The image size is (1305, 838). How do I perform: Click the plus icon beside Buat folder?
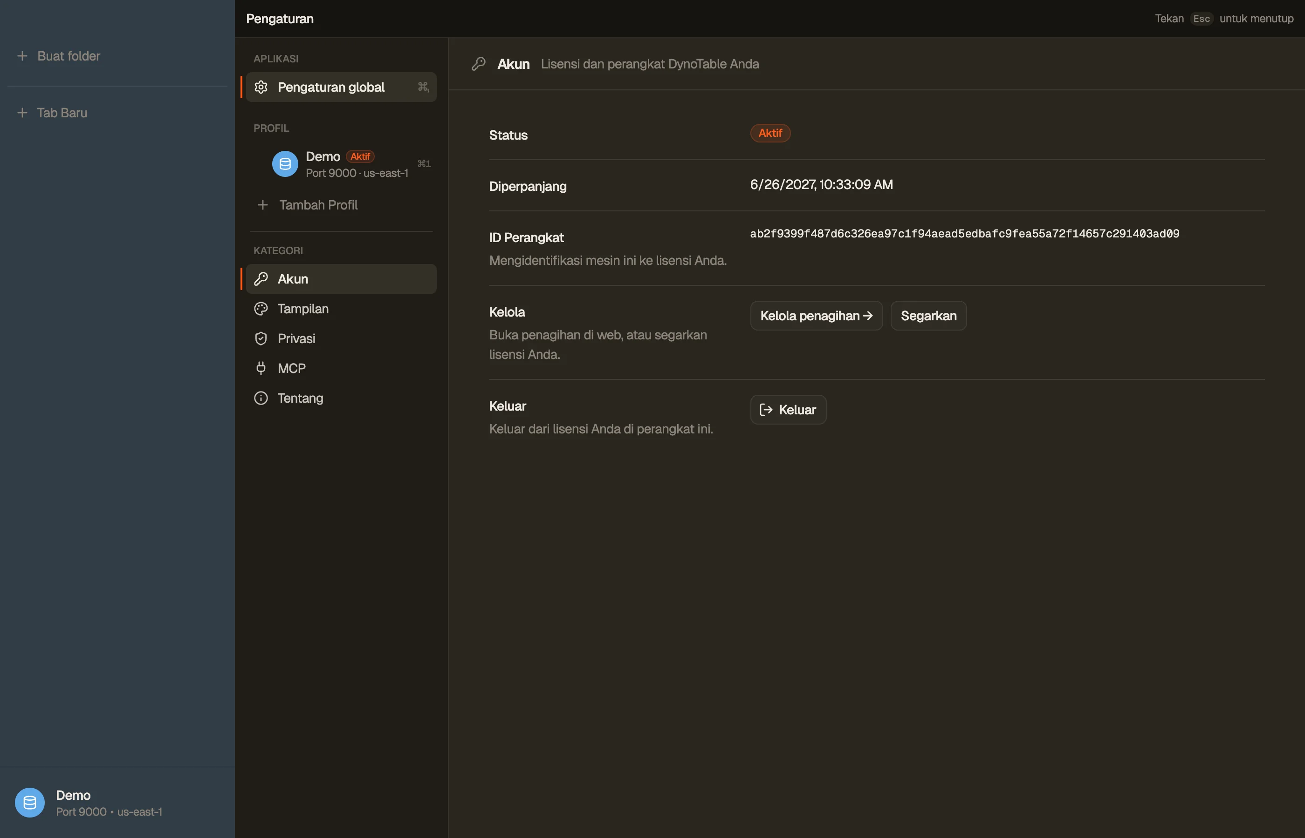22,56
